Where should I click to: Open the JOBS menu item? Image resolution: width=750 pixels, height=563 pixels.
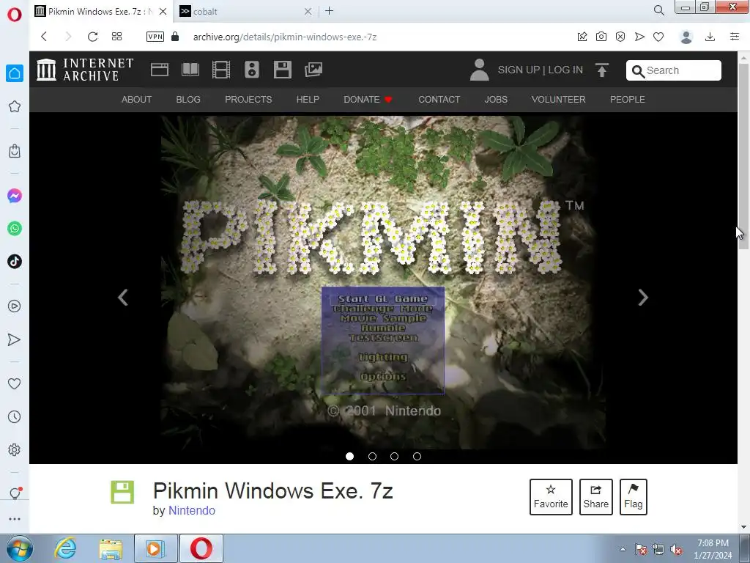[x=496, y=99]
